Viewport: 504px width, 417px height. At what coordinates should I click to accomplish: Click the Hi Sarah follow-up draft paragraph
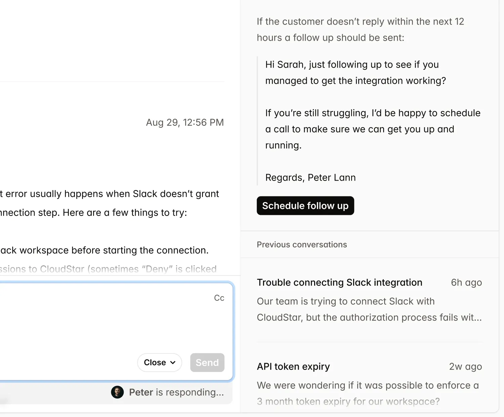coord(355,73)
